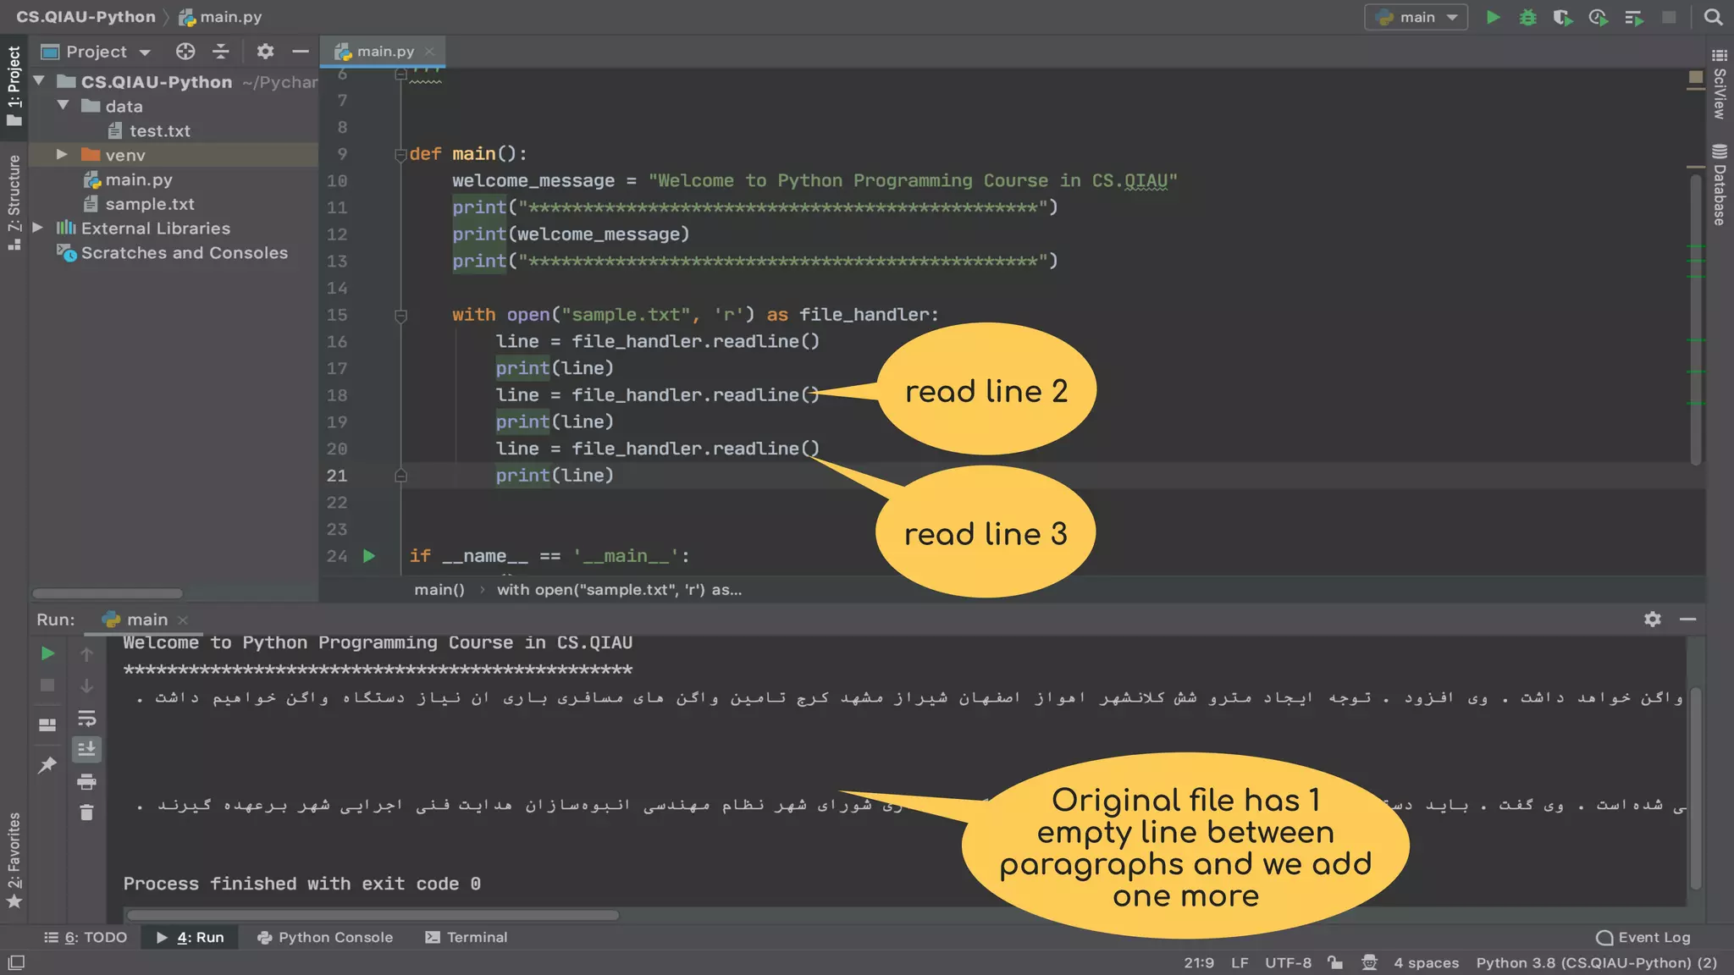Click the Run console horizontal scrollbar
1734x975 pixels.
coord(373,915)
